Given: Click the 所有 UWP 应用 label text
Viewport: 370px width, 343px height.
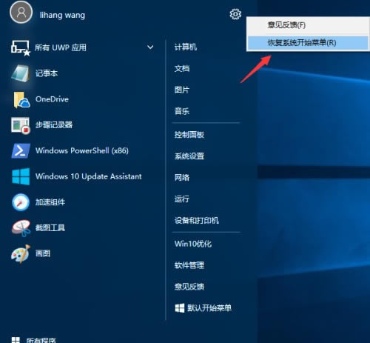Looking at the screenshot, I should (x=61, y=47).
